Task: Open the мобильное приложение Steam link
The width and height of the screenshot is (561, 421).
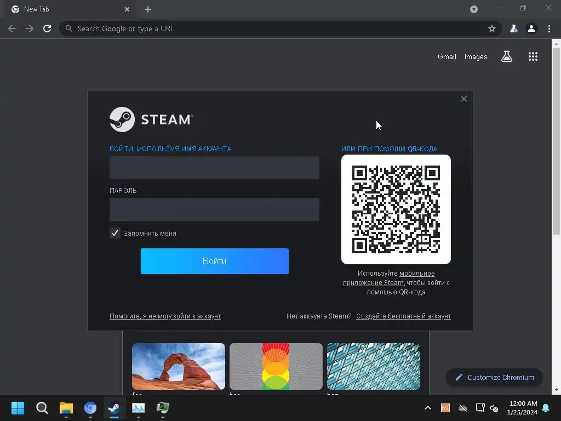Action: click(390, 278)
